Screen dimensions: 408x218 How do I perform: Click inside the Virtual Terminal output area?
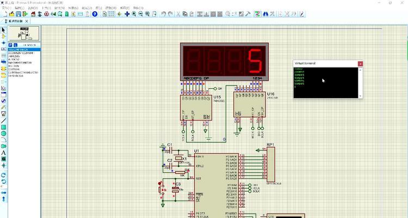point(326,83)
